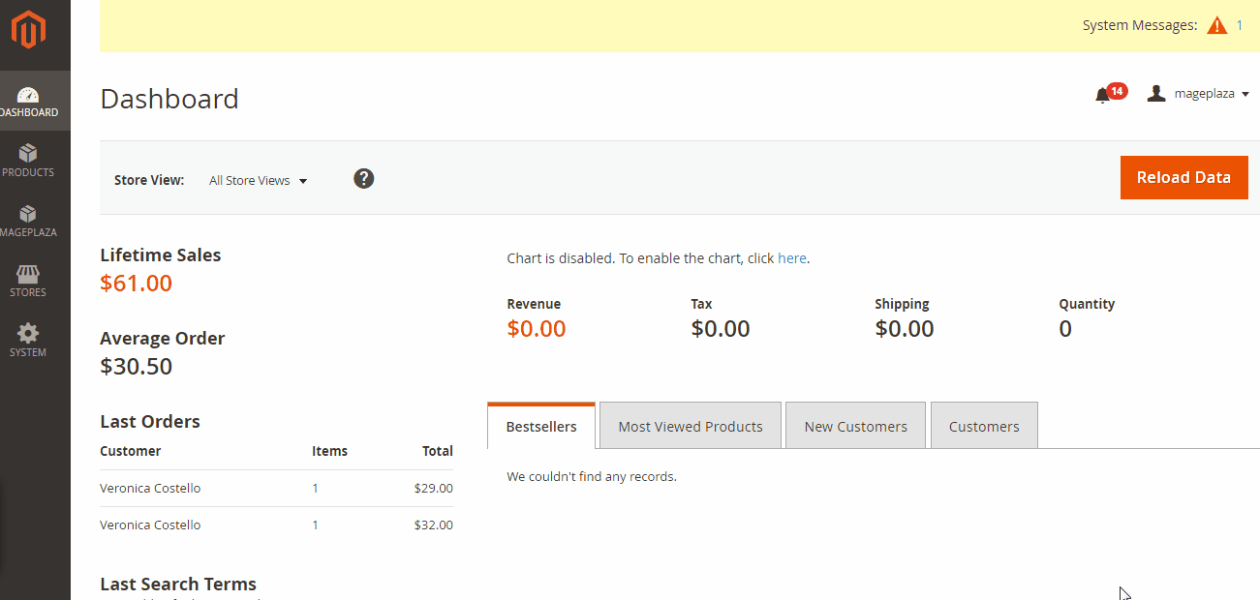
Task: Click the 'here' link to enable chart
Action: coord(791,258)
